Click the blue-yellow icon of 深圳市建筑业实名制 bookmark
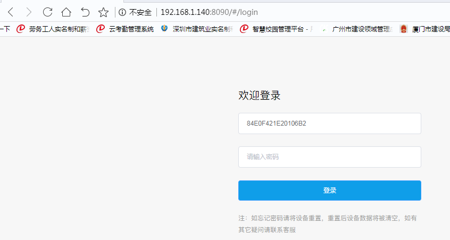The height and width of the screenshot is (240, 450). (x=164, y=28)
